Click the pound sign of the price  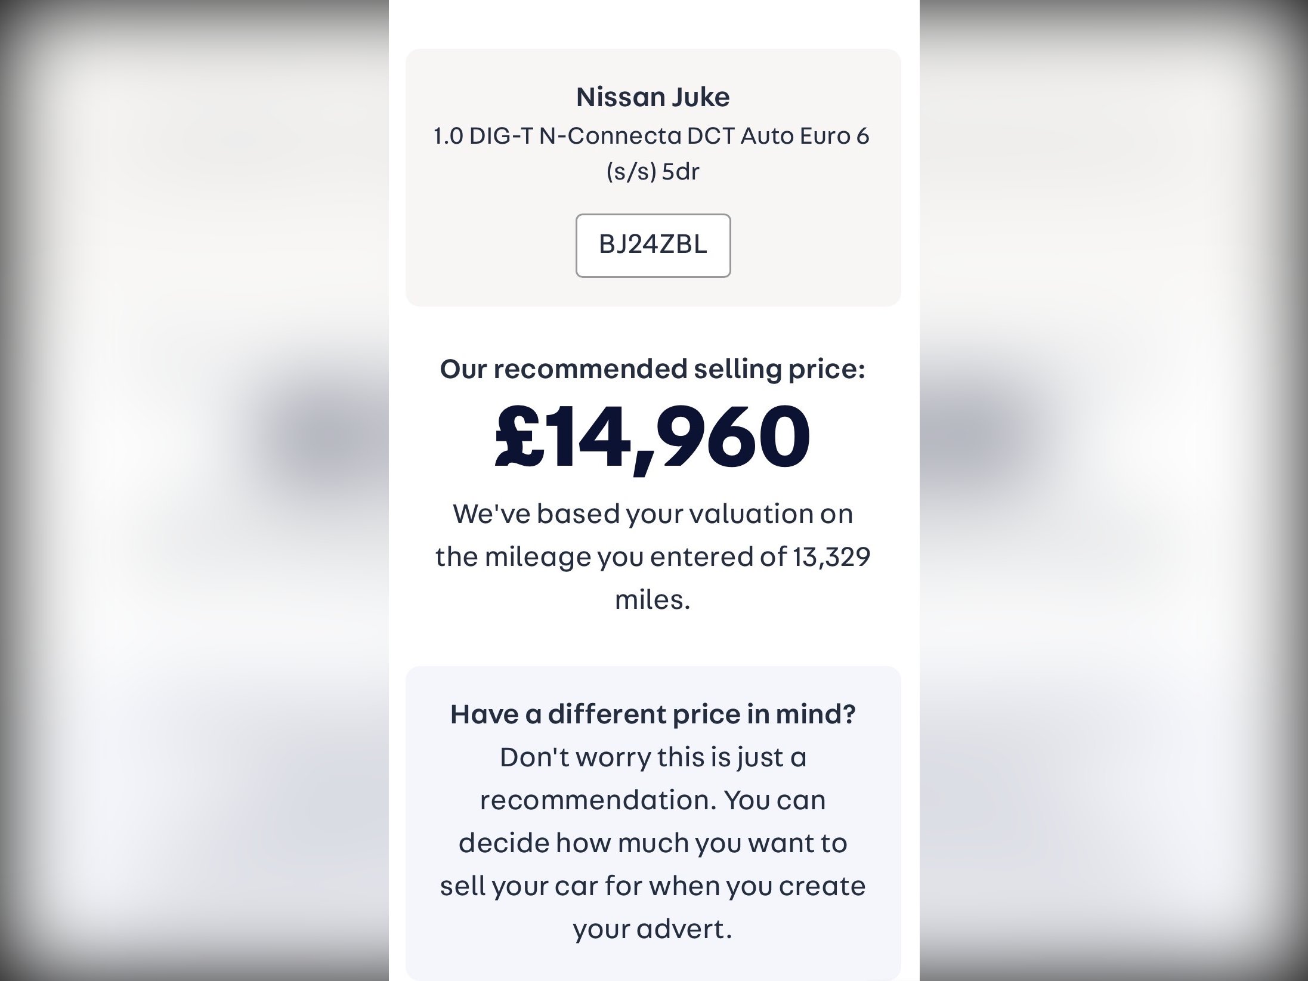click(x=518, y=437)
